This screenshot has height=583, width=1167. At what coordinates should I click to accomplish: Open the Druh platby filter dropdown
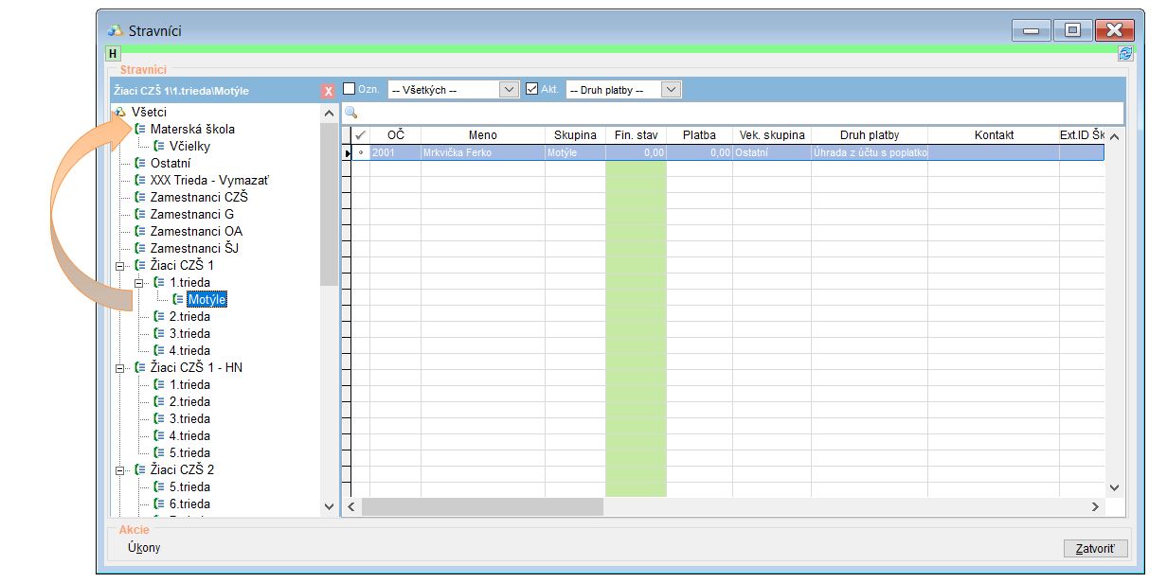tap(671, 90)
